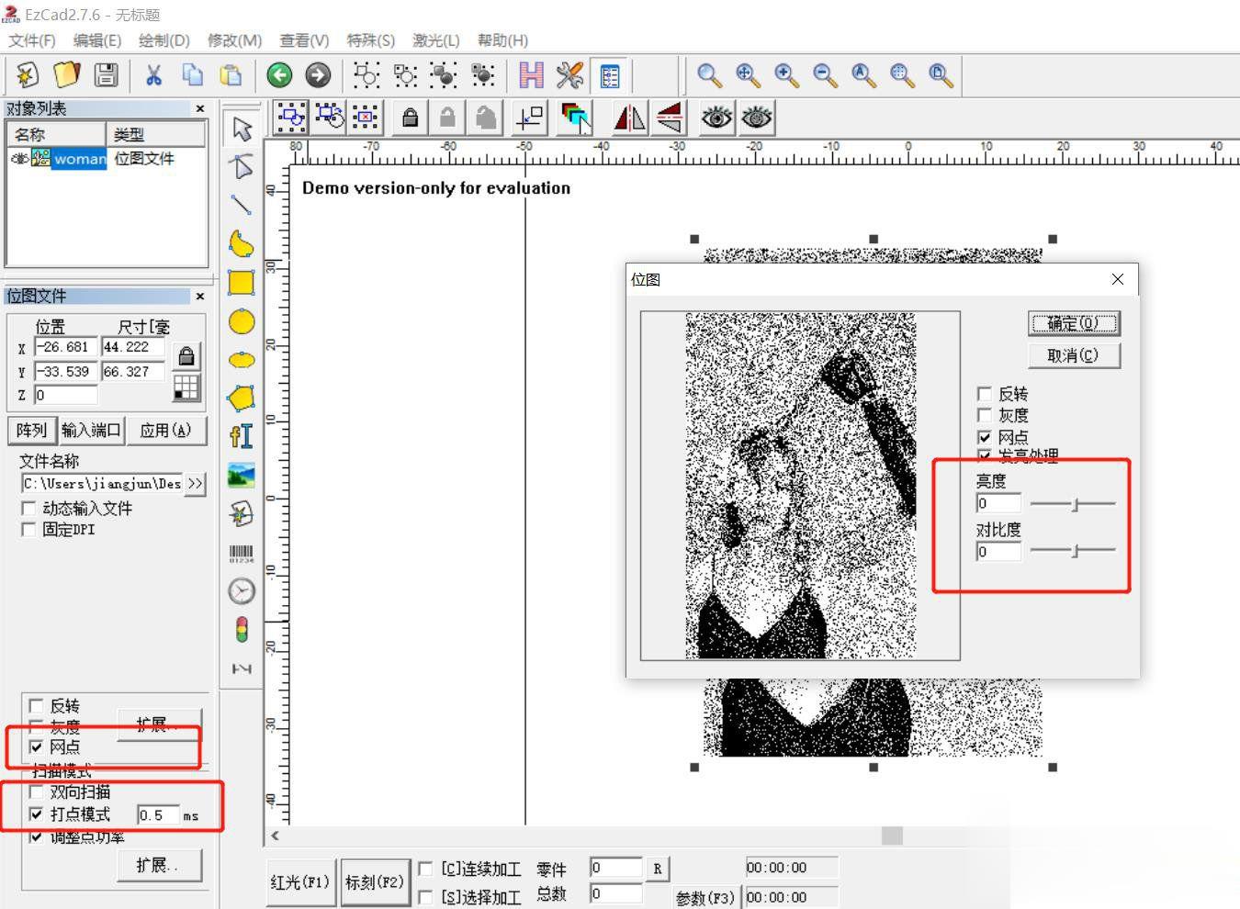Select the Polygon tool

[x=242, y=398]
